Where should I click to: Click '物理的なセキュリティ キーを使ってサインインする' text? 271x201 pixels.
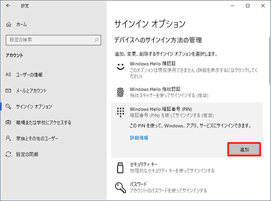tap(172, 171)
